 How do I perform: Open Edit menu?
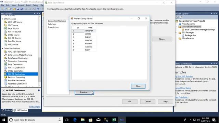[x=8, y=5]
